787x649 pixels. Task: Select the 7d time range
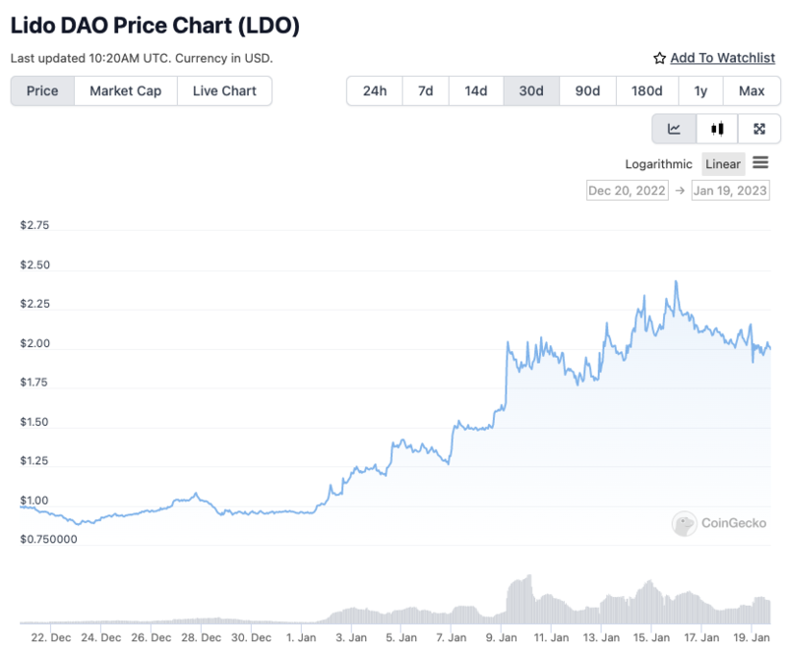(425, 91)
